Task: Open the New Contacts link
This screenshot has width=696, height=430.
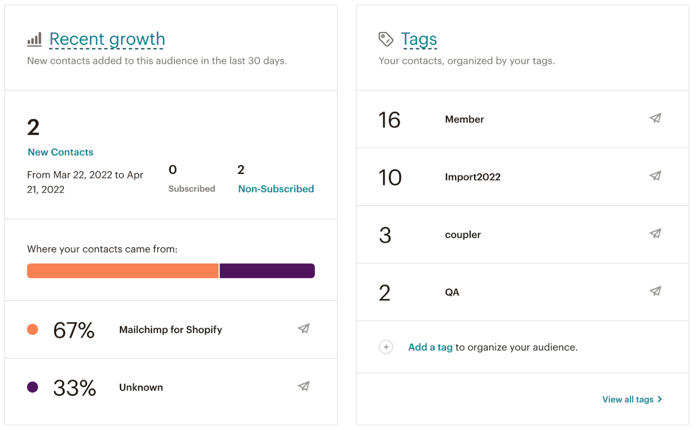Action: pos(60,152)
